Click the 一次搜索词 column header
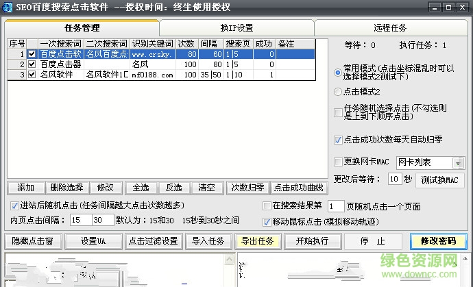This screenshot has width=473, height=287. click(61, 44)
